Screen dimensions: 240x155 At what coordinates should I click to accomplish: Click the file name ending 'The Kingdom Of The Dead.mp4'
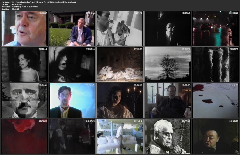tap(44, 2)
